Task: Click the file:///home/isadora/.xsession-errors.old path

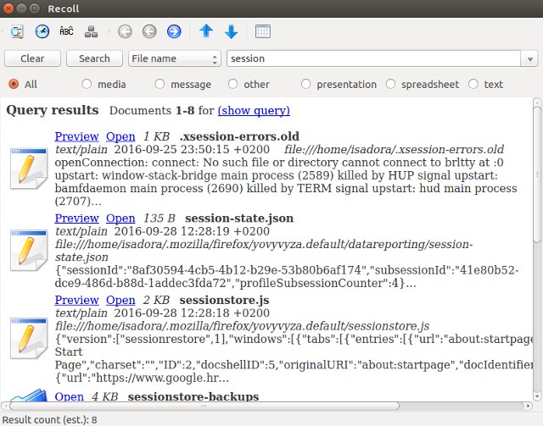Action: [394, 149]
